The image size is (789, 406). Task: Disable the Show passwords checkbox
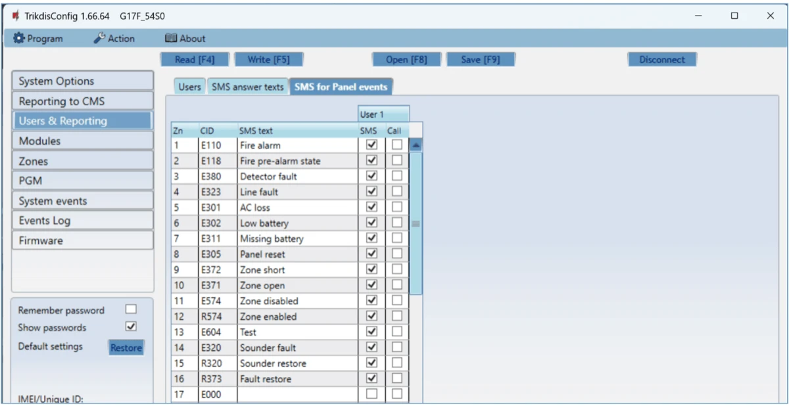tap(131, 327)
